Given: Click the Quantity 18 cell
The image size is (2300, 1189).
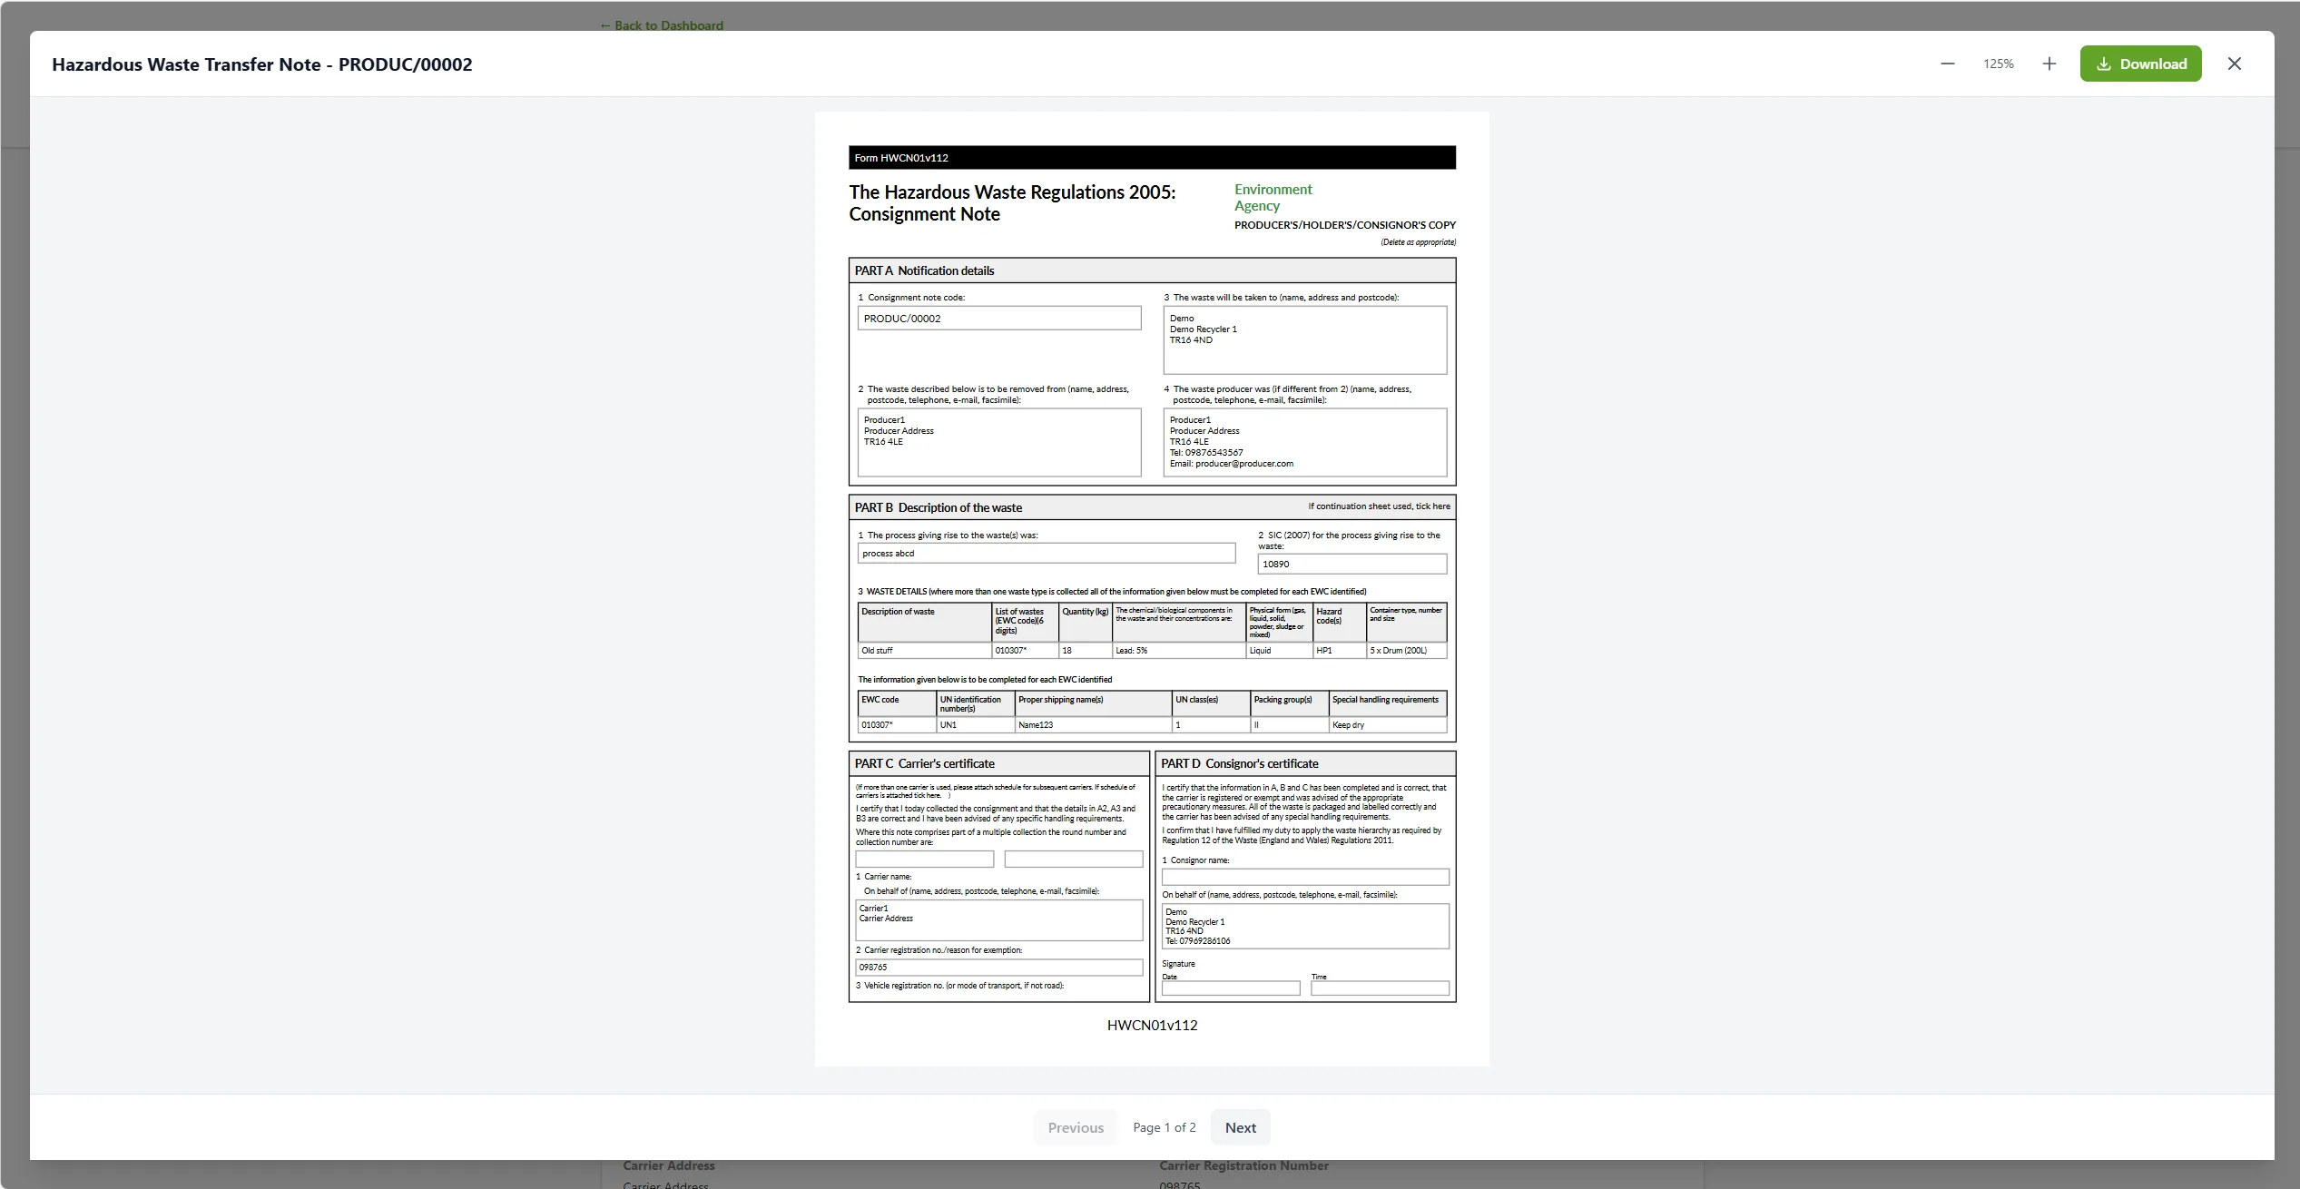Looking at the screenshot, I should [x=1085, y=651].
